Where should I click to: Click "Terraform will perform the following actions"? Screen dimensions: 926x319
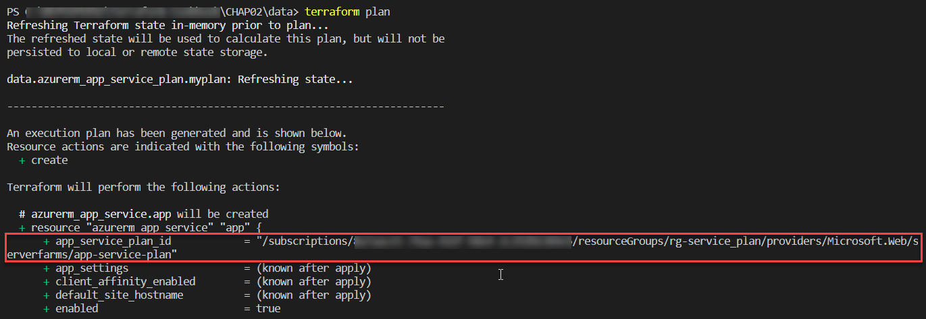click(x=143, y=187)
